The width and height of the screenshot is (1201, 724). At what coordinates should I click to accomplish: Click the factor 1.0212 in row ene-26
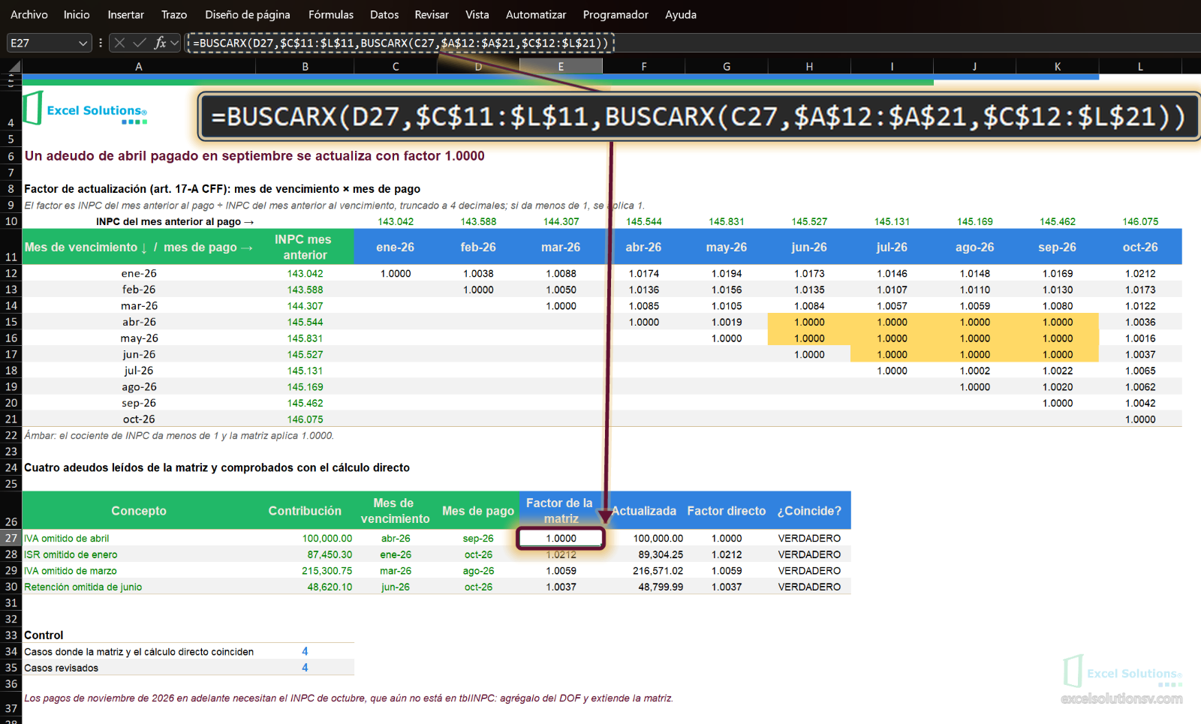pyautogui.click(x=1140, y=273)
